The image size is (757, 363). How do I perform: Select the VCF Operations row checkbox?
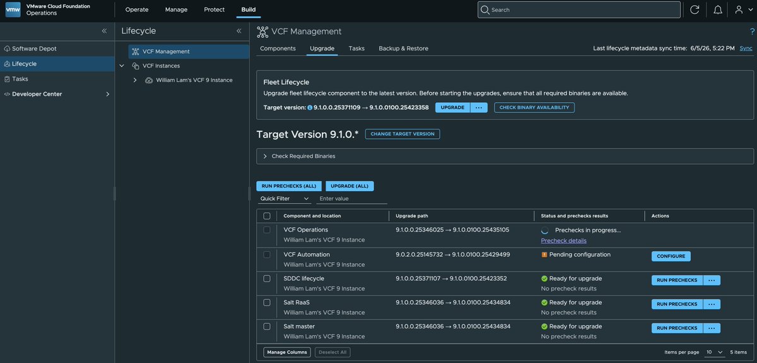[x=267, y=230]
